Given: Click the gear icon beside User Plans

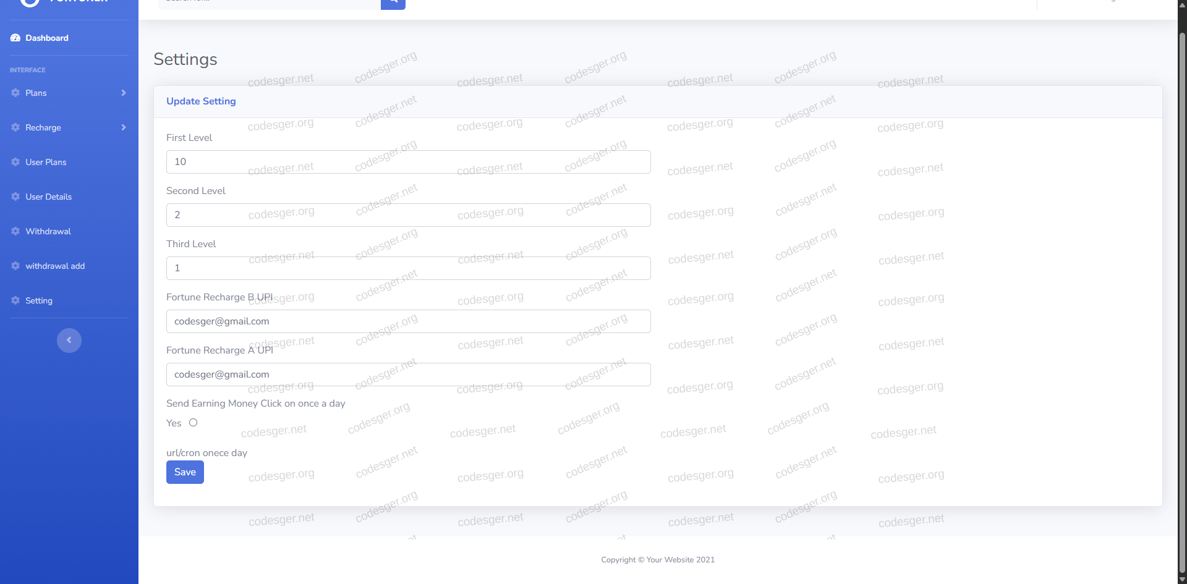Looking at the screenshot, I should 15,162.
